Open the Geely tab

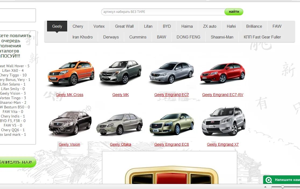click(57, 26)
